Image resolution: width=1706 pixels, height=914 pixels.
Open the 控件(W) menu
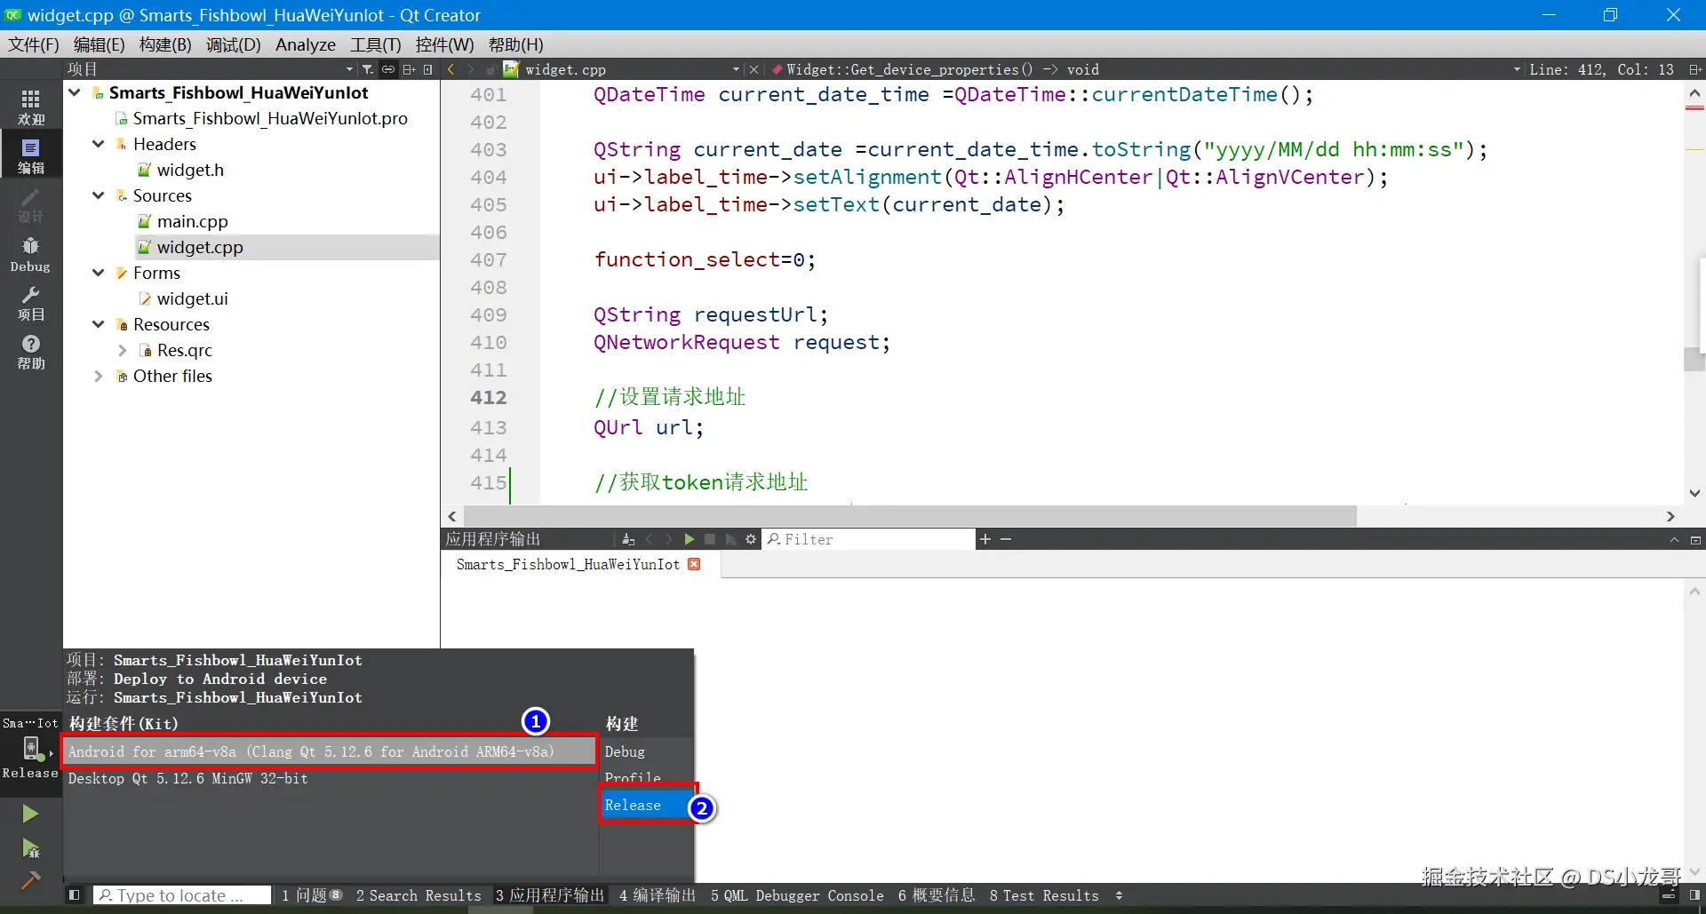coord(444,44)
